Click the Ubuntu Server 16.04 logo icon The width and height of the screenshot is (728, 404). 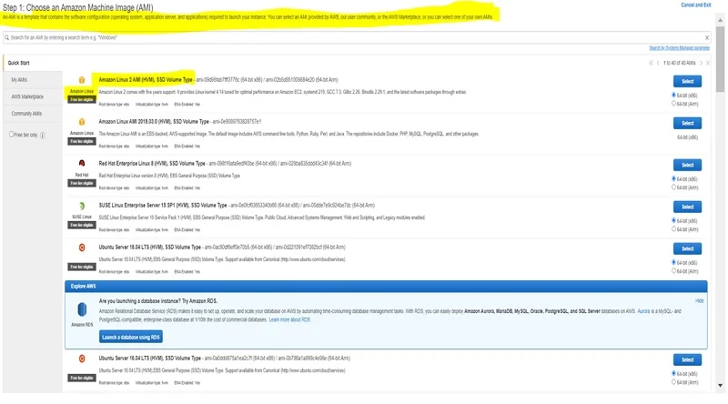click(x=82, y=359)
